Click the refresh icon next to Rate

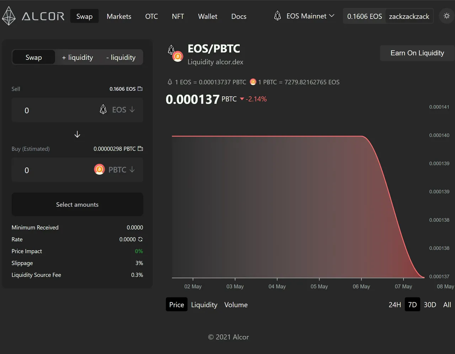pos(140,239)
